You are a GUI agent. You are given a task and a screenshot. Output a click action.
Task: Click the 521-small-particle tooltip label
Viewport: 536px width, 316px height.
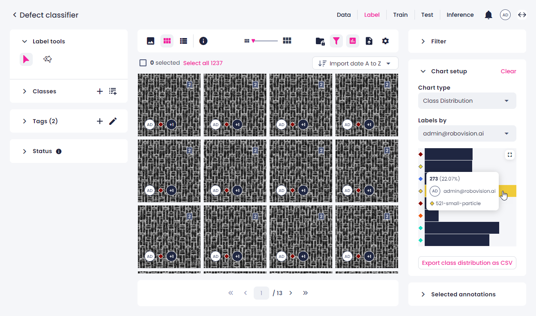click(x=458, y=203)
